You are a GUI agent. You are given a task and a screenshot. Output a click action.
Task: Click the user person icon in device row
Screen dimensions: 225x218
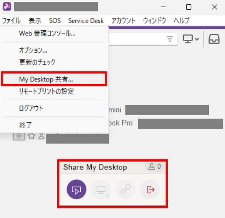pyautogui.click(x=42, y=136)
